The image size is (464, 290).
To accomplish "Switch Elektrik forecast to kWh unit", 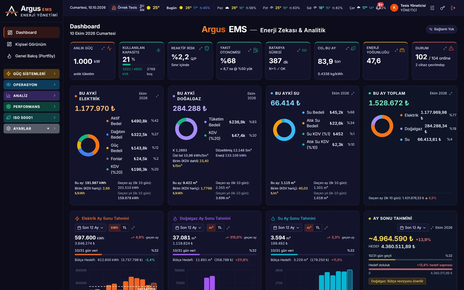I will (x=115, y=228).
